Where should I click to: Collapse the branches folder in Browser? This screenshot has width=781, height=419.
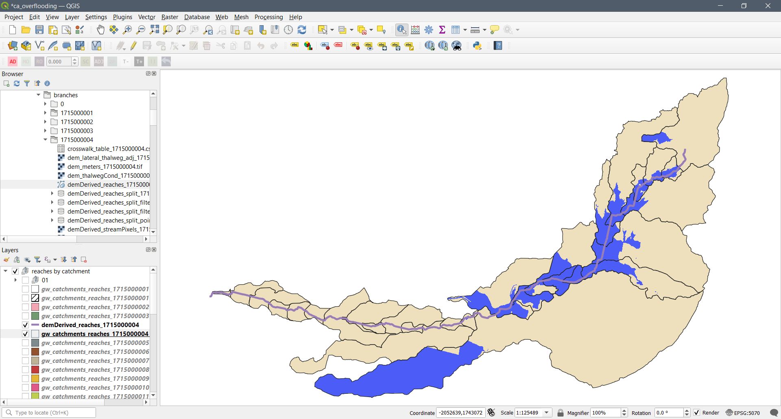pyautogui.click(x=38, y=95)
